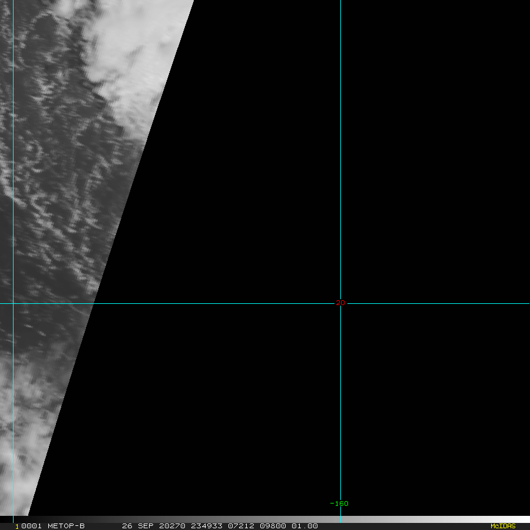Click left gridline crossing the 20 latitude line
The height and width of the screenshot is (530, 530).
point(13,303)
